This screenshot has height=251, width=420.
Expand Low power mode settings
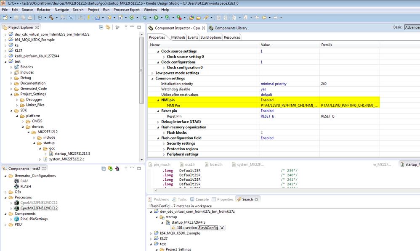pyautogui.click(x=152, y=73)
